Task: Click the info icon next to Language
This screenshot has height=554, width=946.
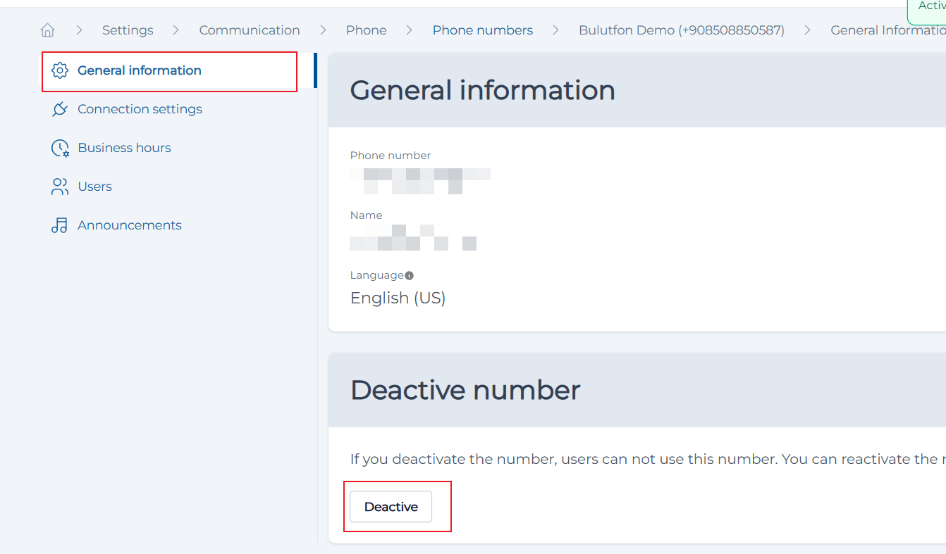Action: 410,275
